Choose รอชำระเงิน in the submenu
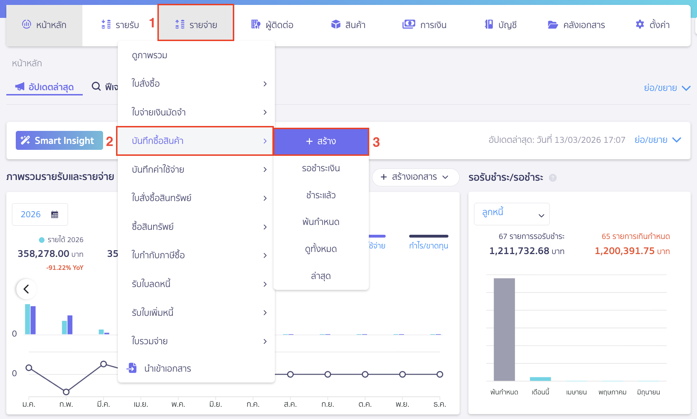 (321, 168)
